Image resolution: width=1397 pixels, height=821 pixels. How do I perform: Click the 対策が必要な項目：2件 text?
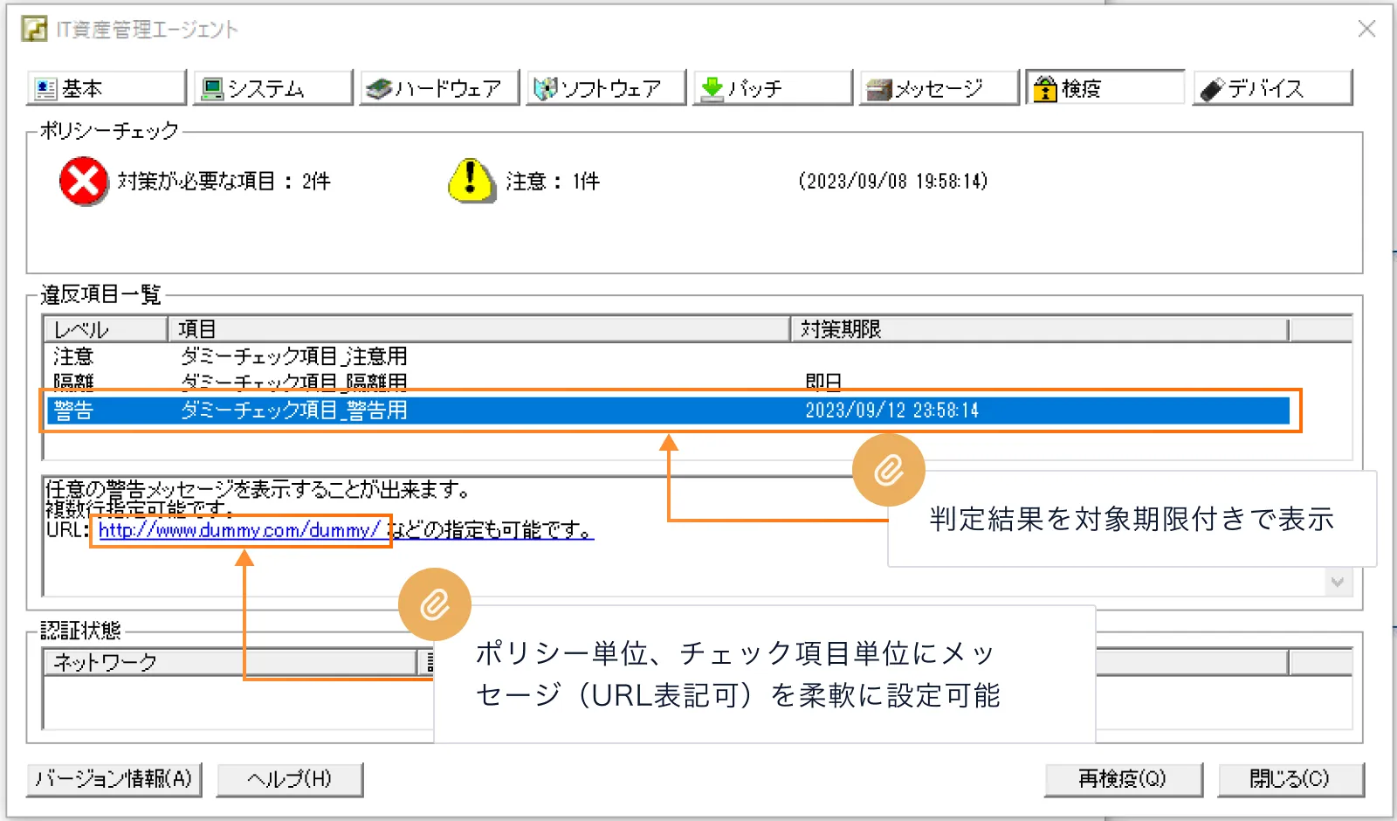[224, 181]
